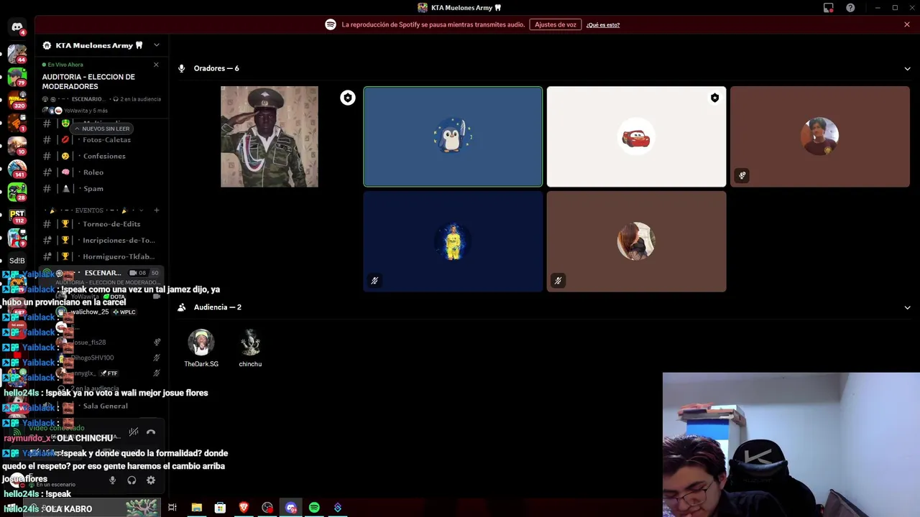This screenshot has height=517, width=920.
Task: Select the red car avatar speaker tile
Action: point(636,136)
